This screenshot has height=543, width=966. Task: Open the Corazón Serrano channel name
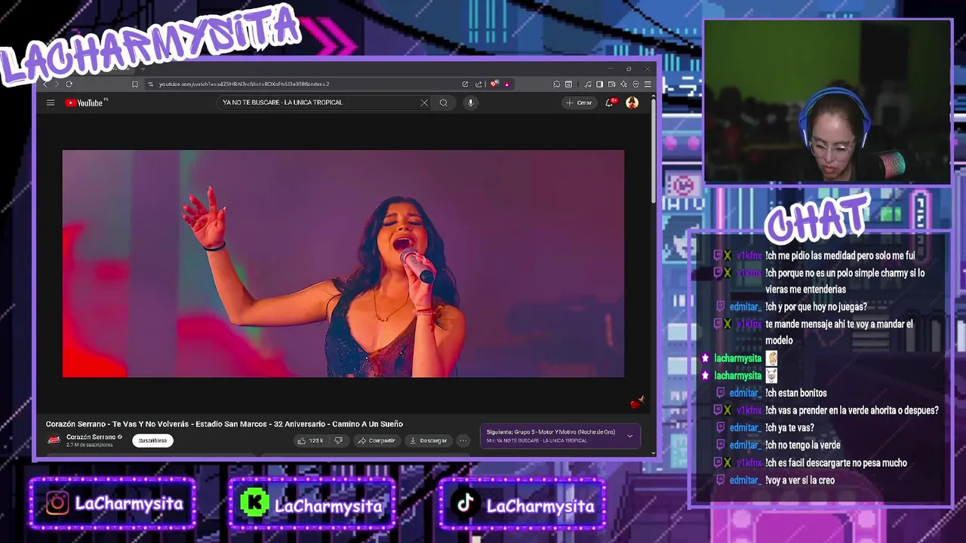(91, 437)
